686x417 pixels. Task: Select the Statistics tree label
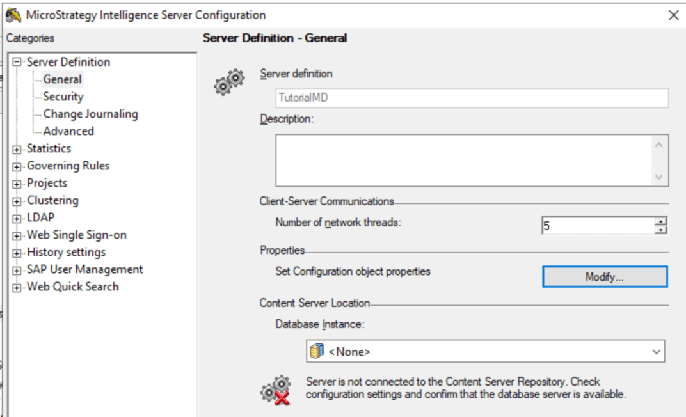(x=49, y=148)
